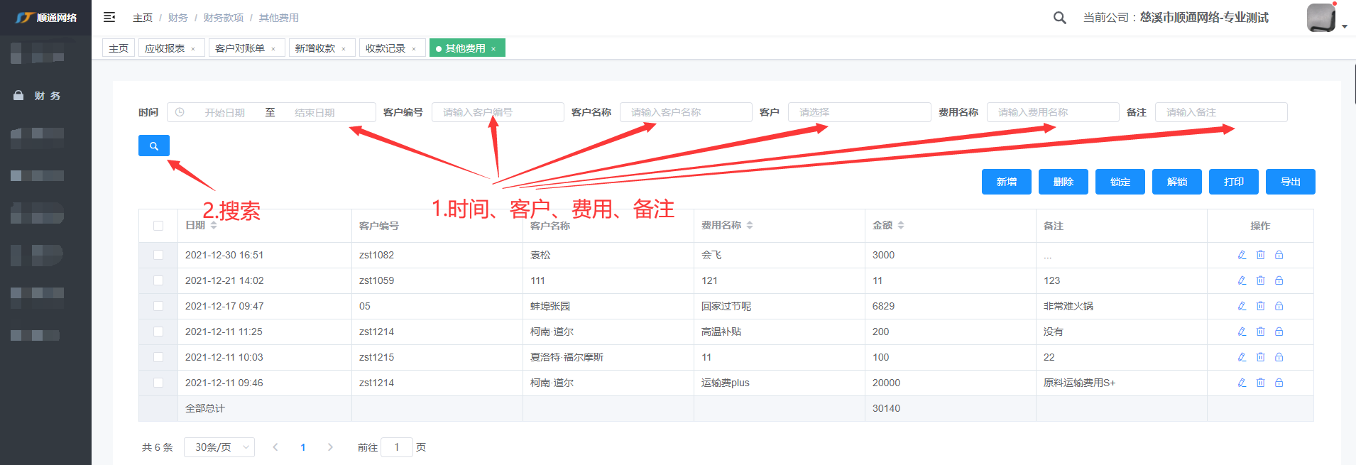Click the edit pencil for 运输费plus row
Screen dimensions: 1356x465
1242,383
